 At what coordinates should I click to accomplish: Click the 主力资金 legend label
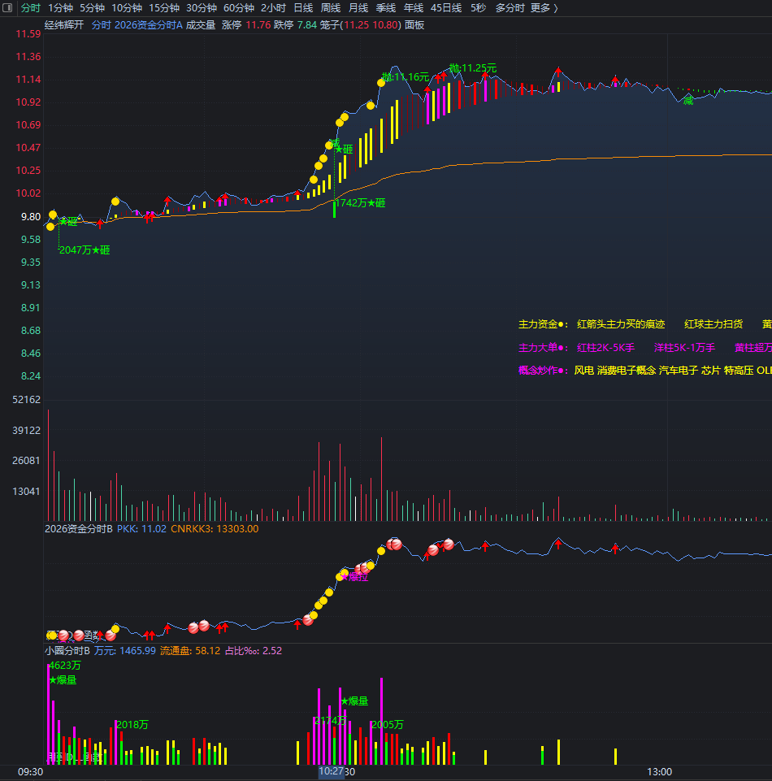(x=541, y=324)
